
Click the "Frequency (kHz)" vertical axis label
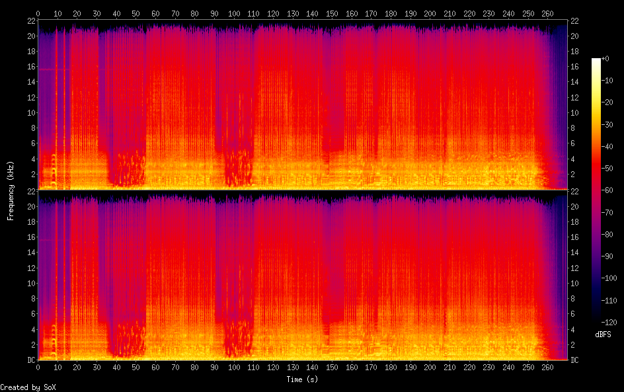coord(11,190)
